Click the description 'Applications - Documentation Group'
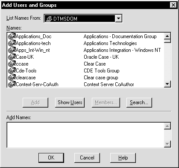The height and width of the screenshot is (168, 179). click(120, 36)
